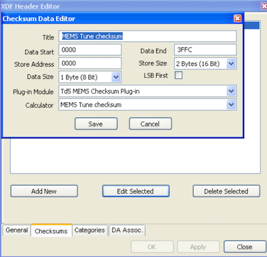Click the Edit Selected button

coord(136,191)
